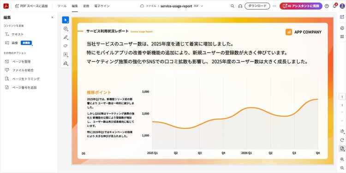The width and height of the screenshot is (346, 173).
Task: Click the search magnifier icon
Action: click(x=233, y=6)
